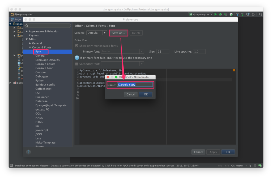Confirm Save Color Scheme dialog with OK
Screen dimensions: 272x178
[146, 94]
